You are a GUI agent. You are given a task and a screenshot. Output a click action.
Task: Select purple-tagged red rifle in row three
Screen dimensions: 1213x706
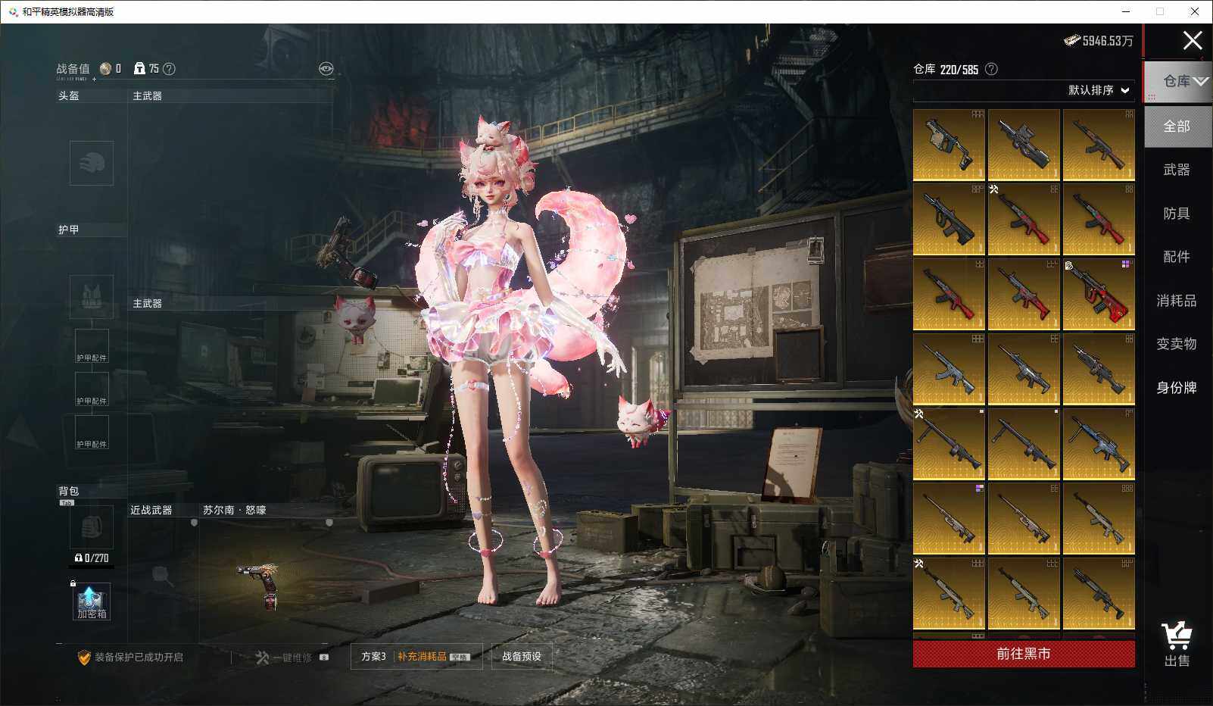tap(1099, 295)
